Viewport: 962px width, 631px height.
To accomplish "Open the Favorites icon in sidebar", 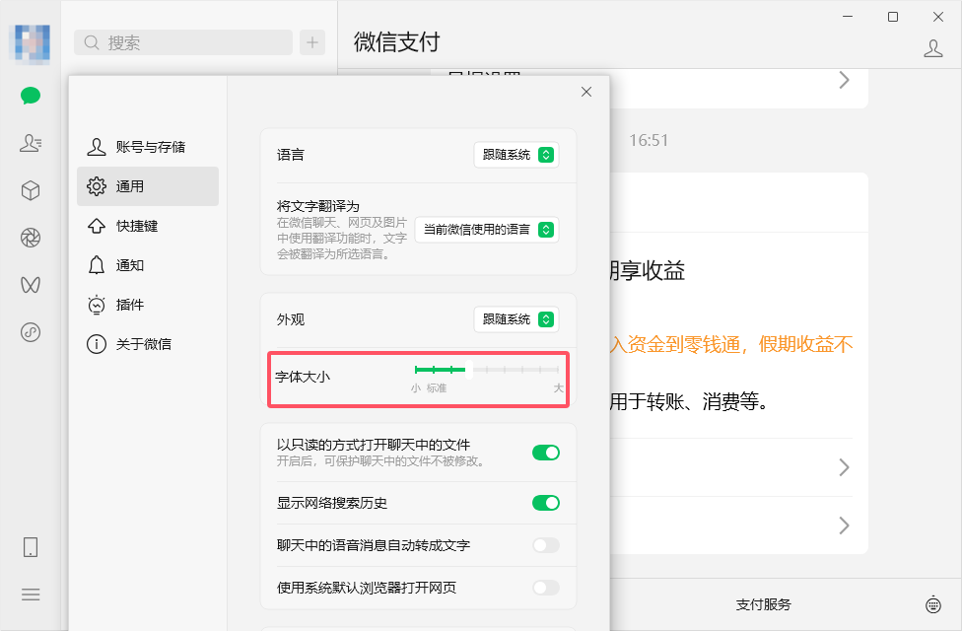I will coord(31,190).
